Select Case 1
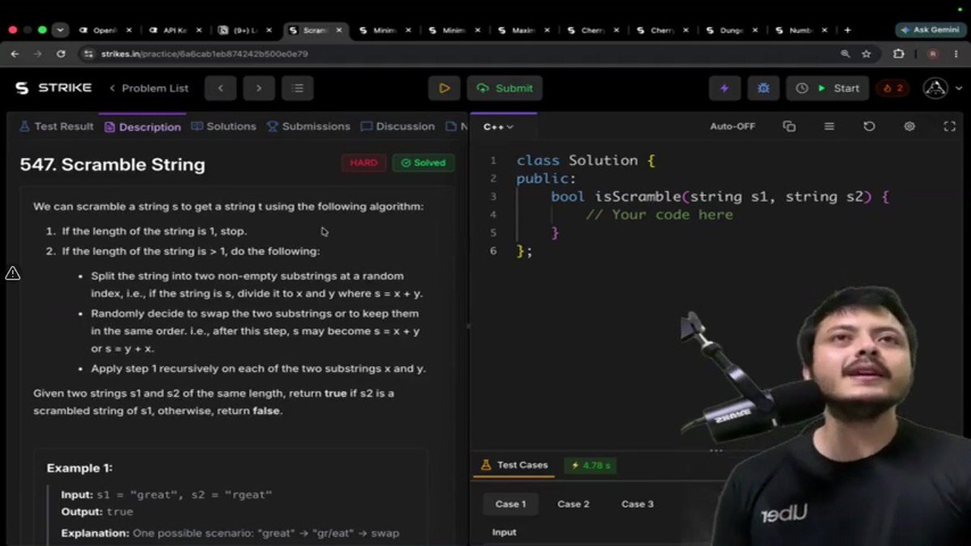The height and width of the screenshot is (546, 971). (x=511, y=504)
